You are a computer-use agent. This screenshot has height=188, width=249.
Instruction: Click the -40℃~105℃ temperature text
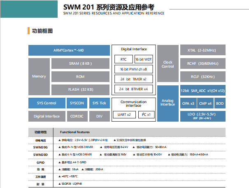(70, 176)
